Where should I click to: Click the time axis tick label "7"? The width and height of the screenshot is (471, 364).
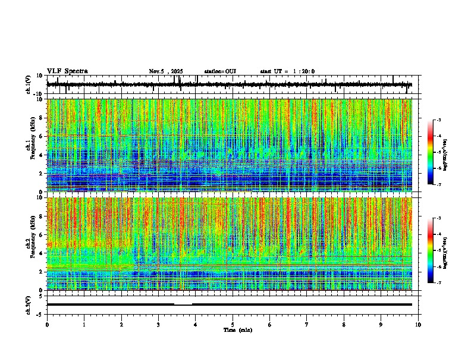(x=307, y=325)
